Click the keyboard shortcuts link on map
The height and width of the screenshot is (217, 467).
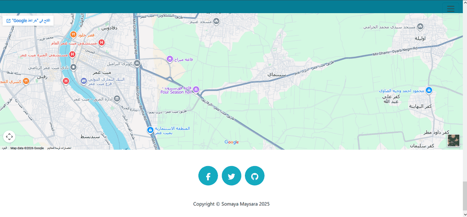click(x=59, y=148)
